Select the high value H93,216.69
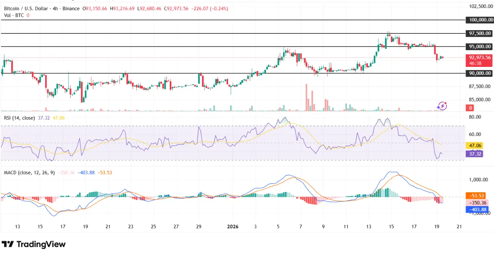The width and height of the screenshot is (494, 253). tap(123, 8)
